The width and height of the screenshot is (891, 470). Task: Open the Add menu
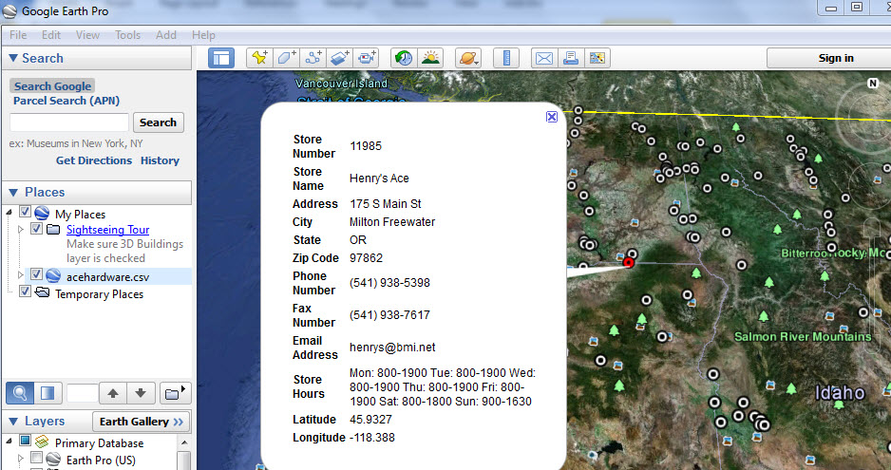(166, 35)
